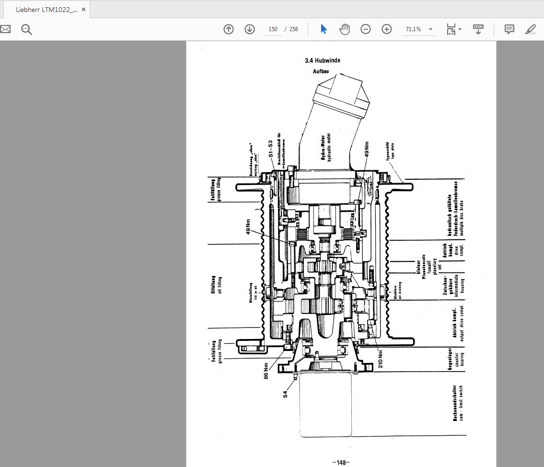The height and width of the screenshot is (467, 544).
Task: Edit the current page number field
Action: point(273,29)
